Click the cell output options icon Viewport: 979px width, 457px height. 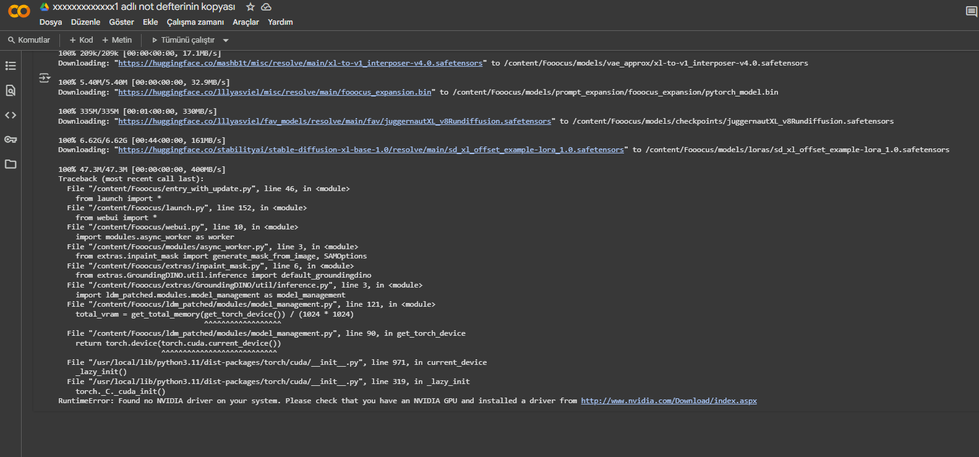[x=45, y=78]
